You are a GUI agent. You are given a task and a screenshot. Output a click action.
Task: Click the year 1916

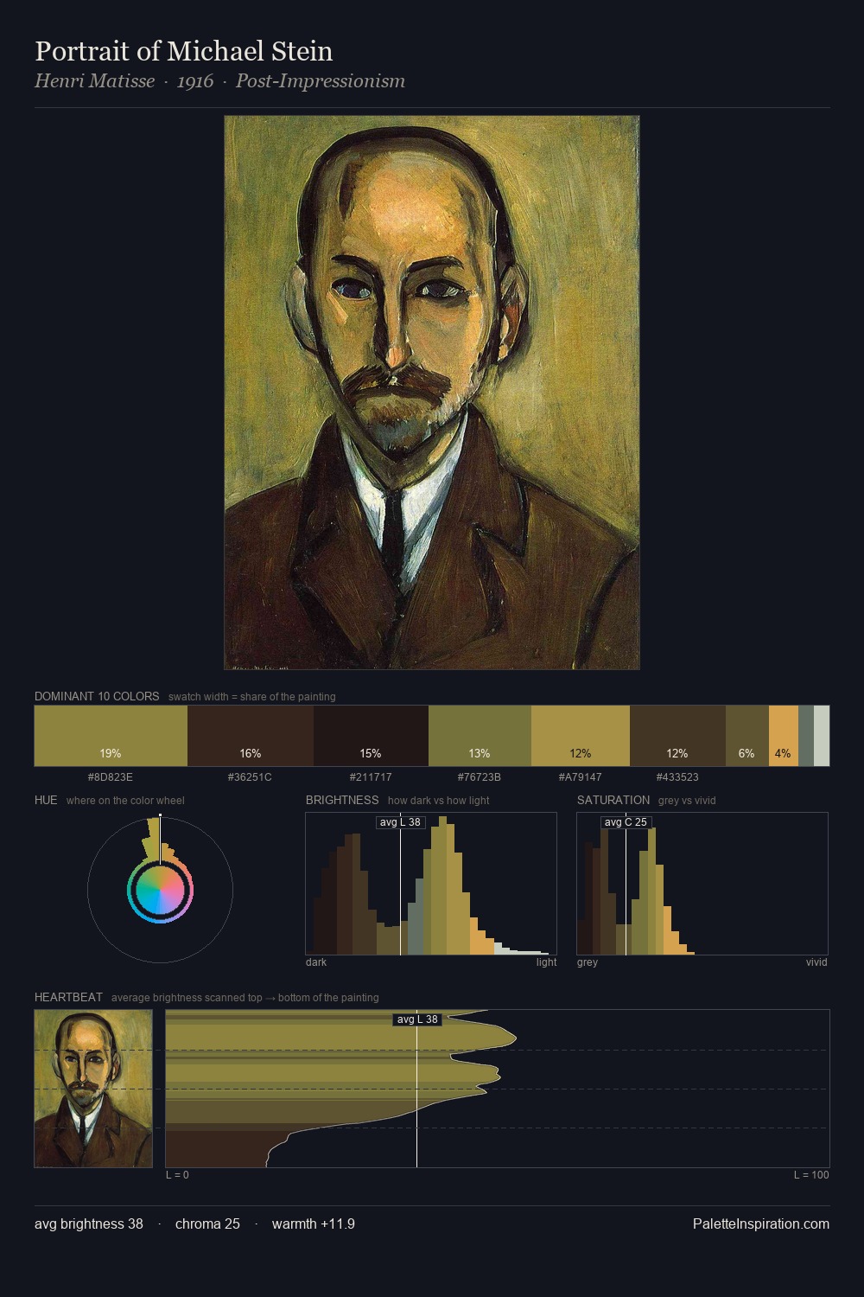(x=195, y=81)
